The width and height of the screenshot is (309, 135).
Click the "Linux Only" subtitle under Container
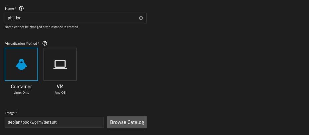coord(21,93)
